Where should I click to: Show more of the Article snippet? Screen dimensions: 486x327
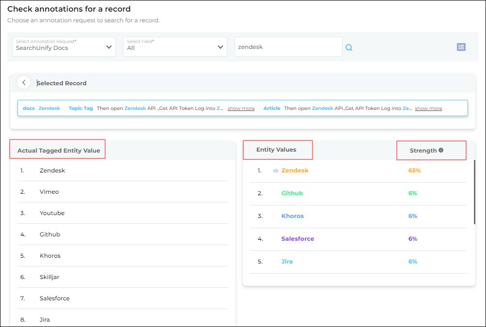tap(428, 109)
